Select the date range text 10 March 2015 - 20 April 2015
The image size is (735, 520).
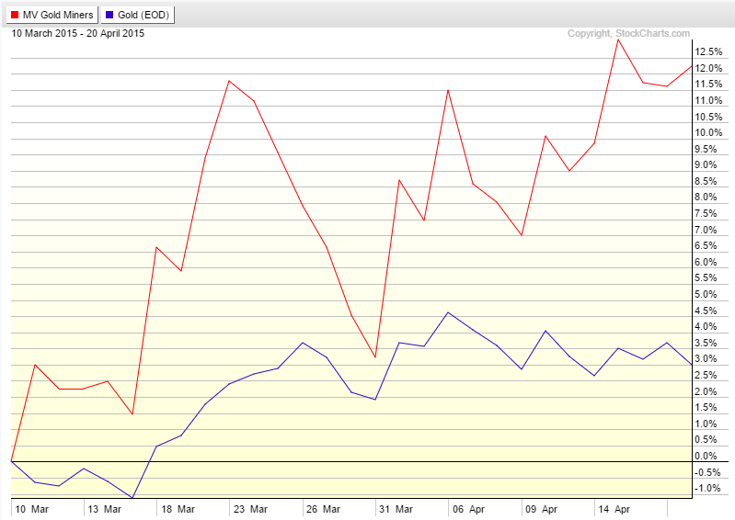(x=78, y=34)
